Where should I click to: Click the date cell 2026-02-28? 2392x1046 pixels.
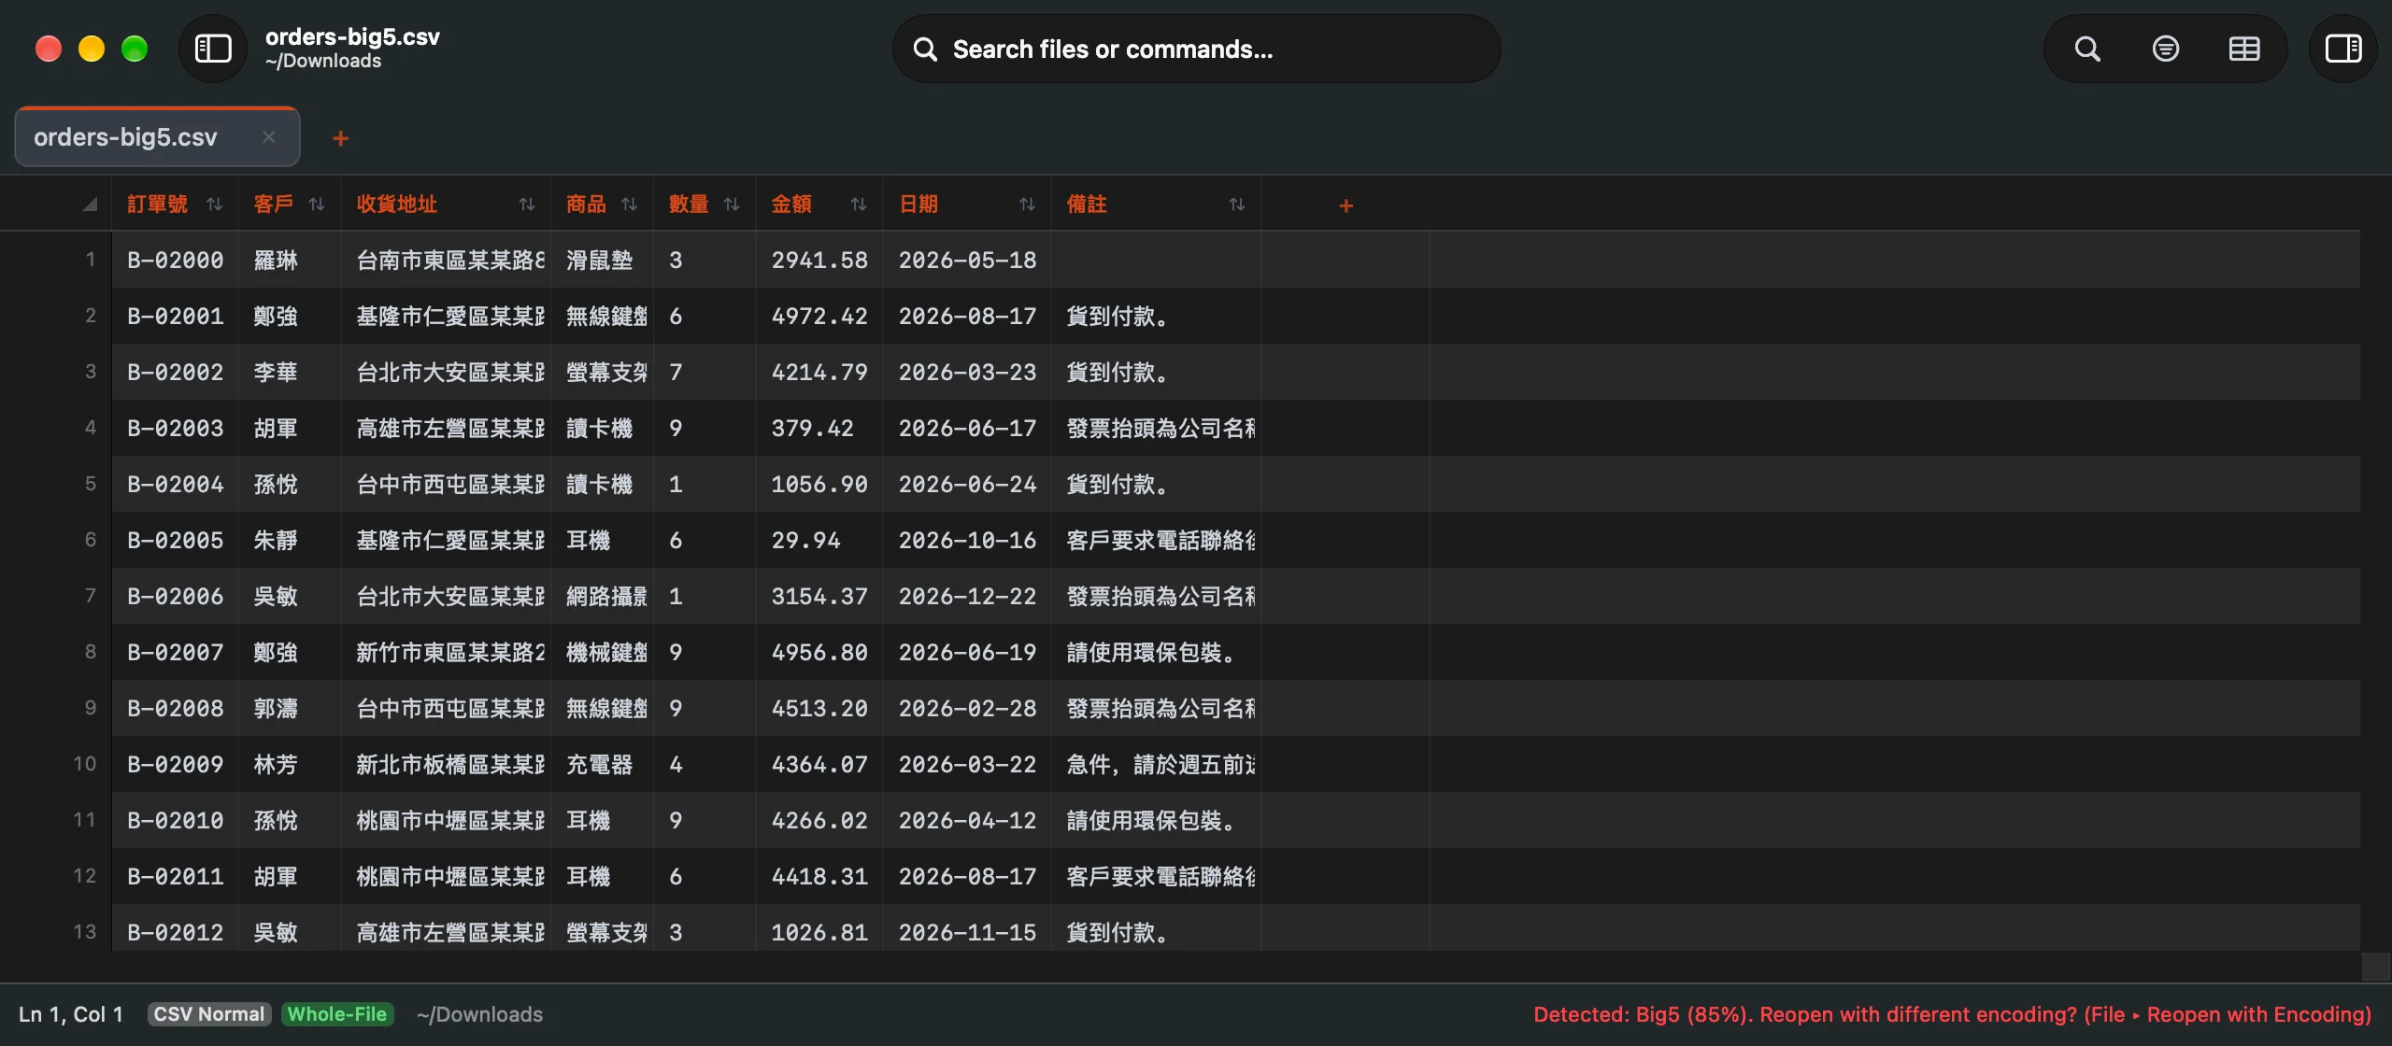[x=967, y=708]
